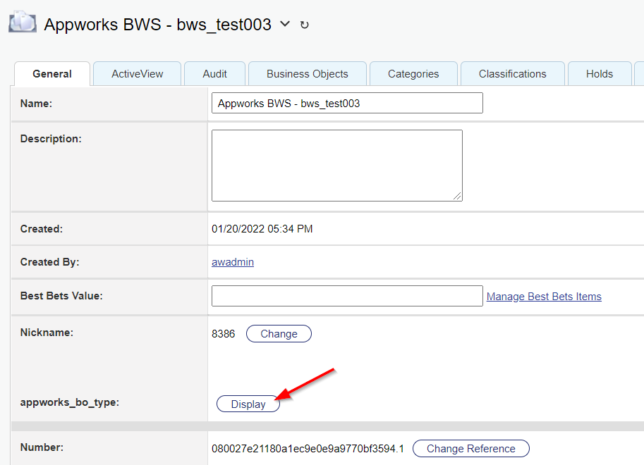Viewport: 644px width, 465px height.
Task: Open the awadmin user link
Action: pos(233,262)
